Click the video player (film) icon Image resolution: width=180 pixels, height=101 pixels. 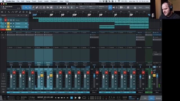click(128, 8)
